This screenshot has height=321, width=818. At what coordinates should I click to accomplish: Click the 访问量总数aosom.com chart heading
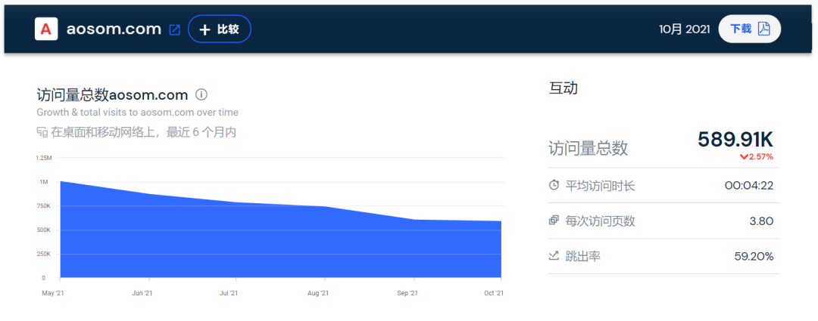pyautogui.click(x=112, y=95)
